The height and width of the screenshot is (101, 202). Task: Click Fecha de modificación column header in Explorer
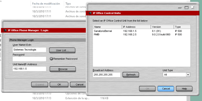tap(46, 4)
